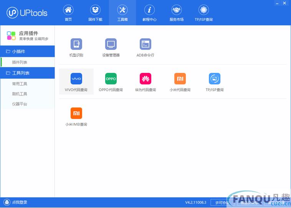Click the 应用插件 colored squares icon

11,36
